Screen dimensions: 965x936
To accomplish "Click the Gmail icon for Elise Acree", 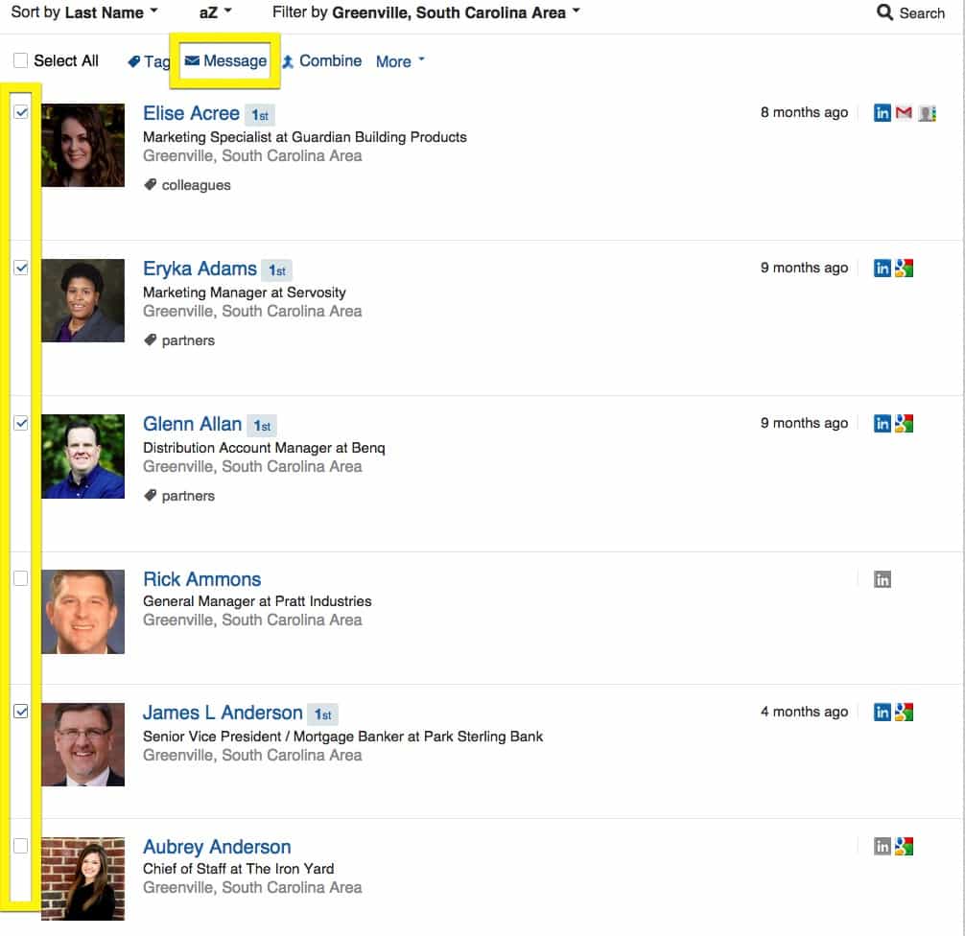I will (x=904, y=112).
